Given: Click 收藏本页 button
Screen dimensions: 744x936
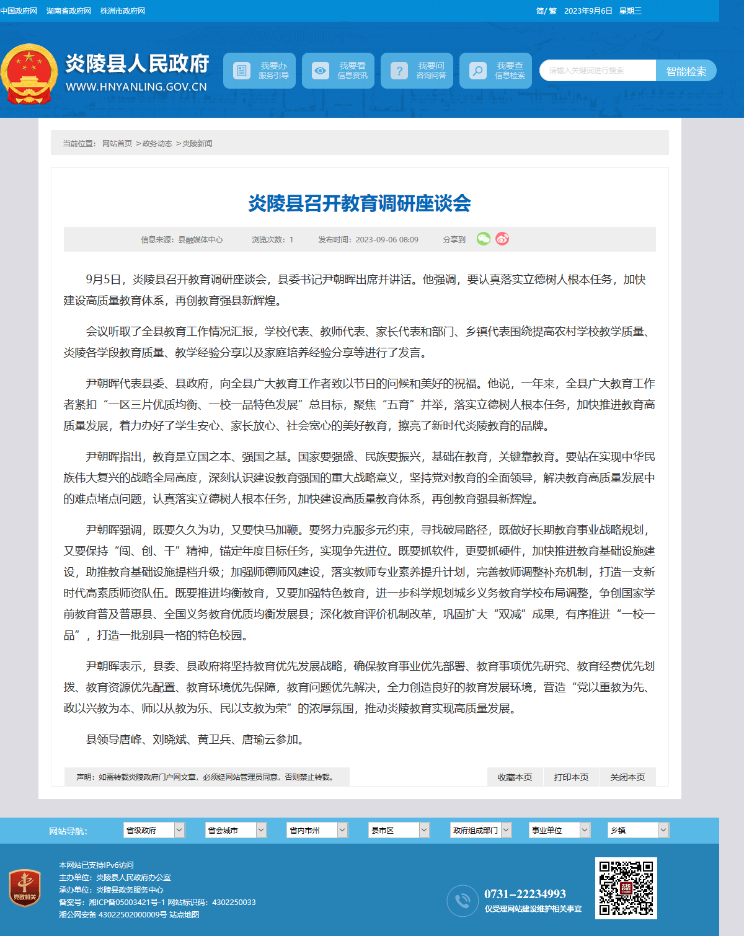Looking at the screenshot, I should pos(515,777).
